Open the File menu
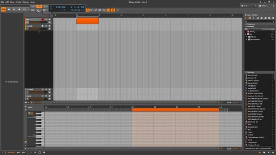 pyautogui.click(x=3, y=2)
